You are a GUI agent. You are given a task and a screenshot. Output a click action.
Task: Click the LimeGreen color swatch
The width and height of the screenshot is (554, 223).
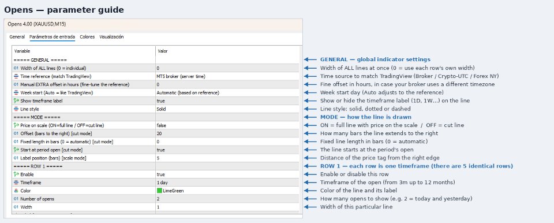[x=159, y=191]
